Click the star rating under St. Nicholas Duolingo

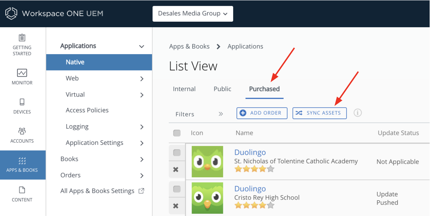click(x=254, y=169)
